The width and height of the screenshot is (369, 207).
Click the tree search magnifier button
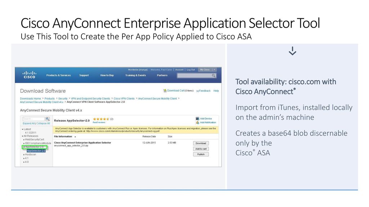48,119
